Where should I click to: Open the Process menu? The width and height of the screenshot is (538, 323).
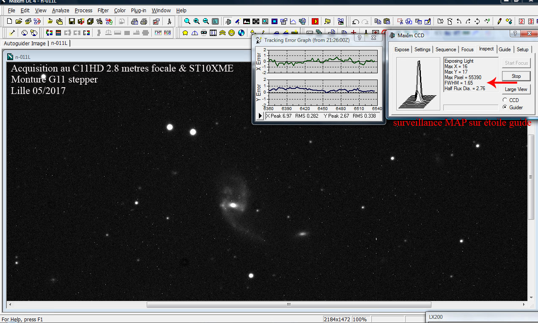[83, 10]
